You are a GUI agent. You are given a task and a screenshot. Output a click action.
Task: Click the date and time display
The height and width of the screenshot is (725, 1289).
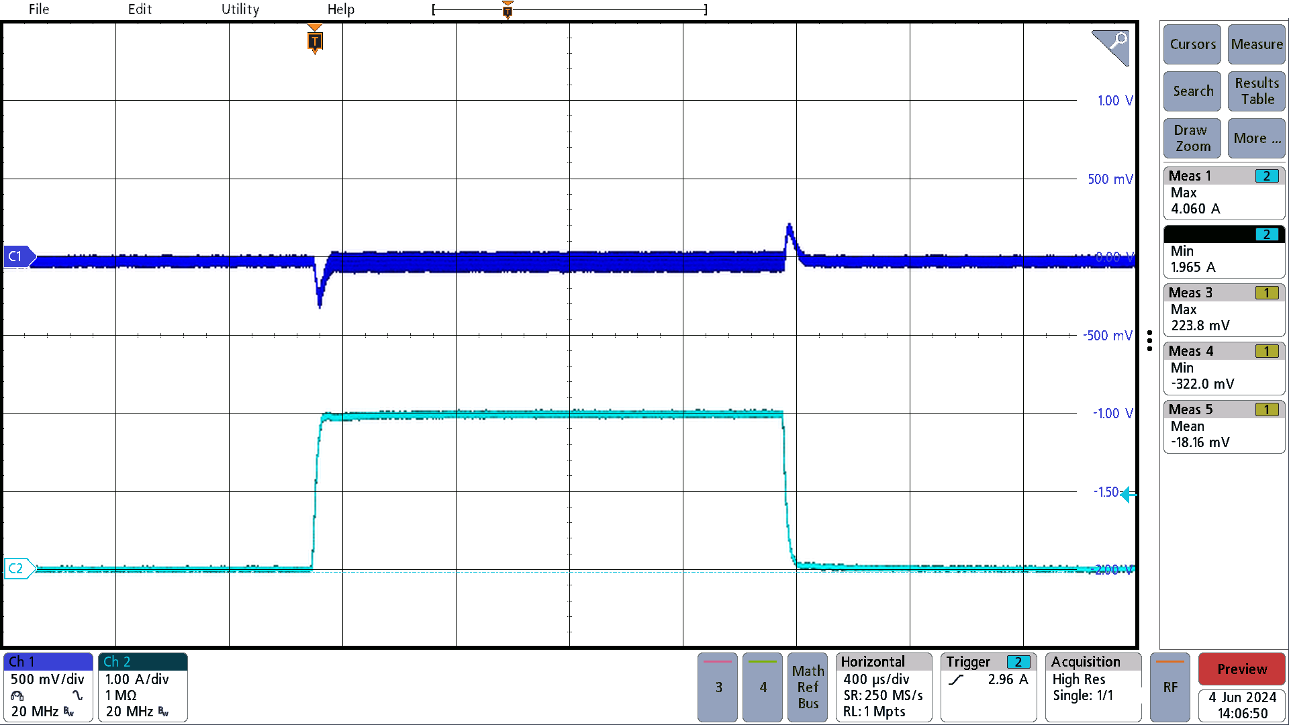coord(1242,706)
